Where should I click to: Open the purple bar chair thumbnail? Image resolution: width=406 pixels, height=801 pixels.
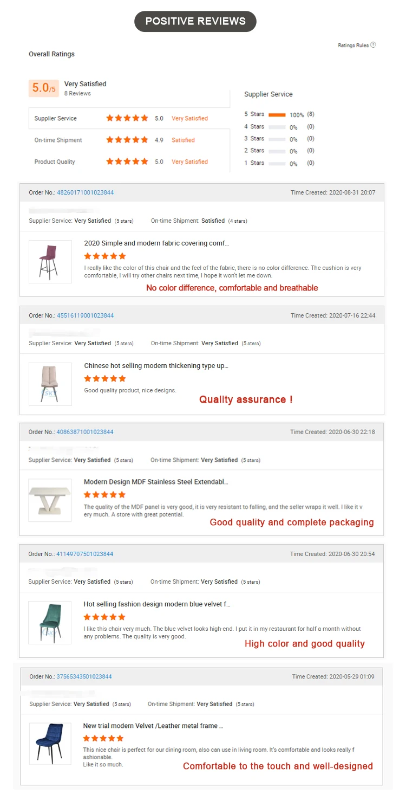[x=50, y=261]
